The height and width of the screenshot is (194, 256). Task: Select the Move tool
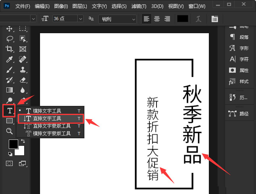(9, 29)
